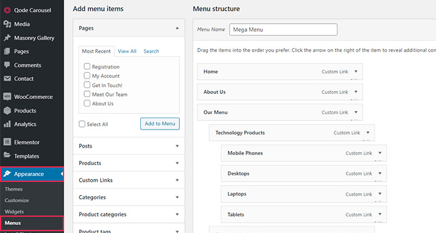Open Templates from the sidebar

(26, 156)
